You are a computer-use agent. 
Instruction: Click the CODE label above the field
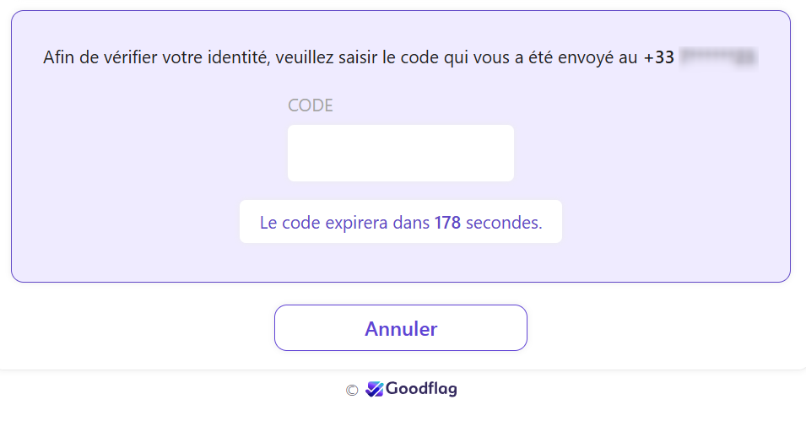point(311,105)
